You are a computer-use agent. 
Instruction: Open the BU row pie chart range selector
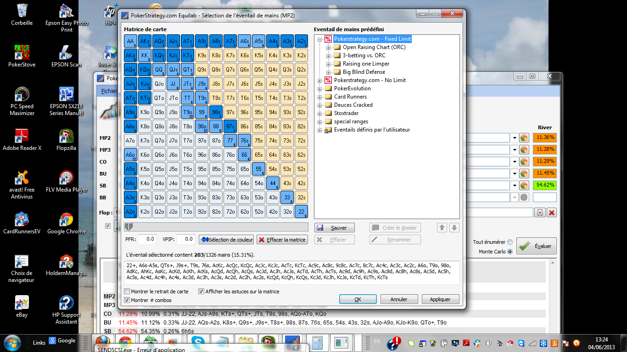tap(524, 173)
